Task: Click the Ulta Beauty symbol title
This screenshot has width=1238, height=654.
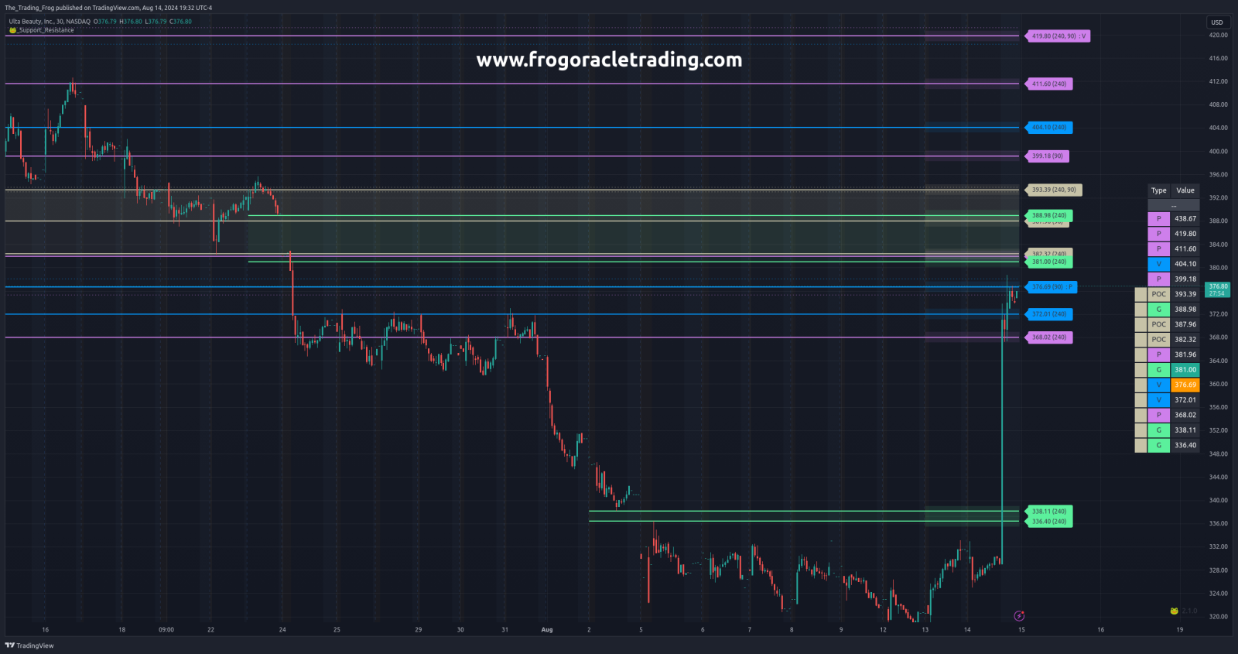Action: pos(49,22)
